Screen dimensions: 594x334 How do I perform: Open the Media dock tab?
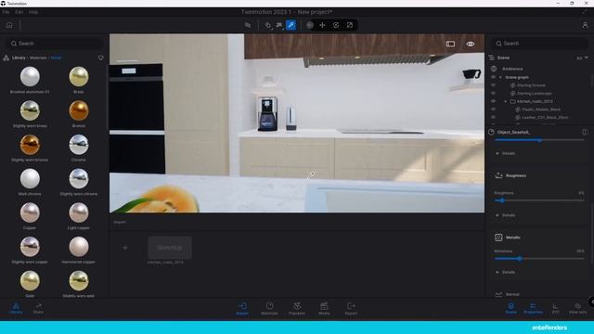324,308
